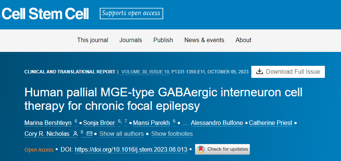Expand the full list with Show all authors
Image resolution: width=341 pixels, height=161 pixels.
point(122,134)
